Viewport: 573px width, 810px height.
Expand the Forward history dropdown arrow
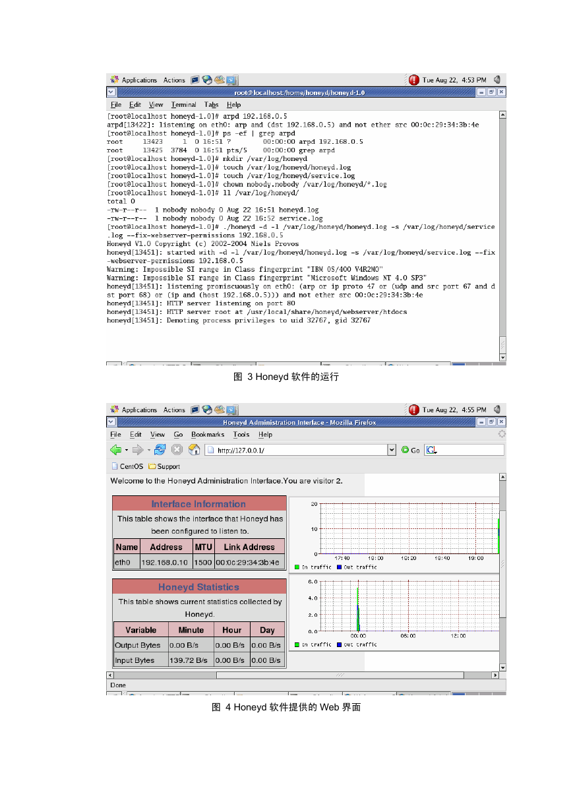click(x=148, y=450)
